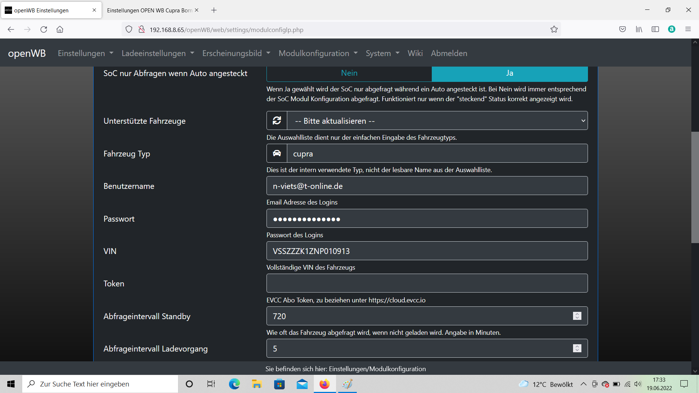Toggle the browser sidebar view icon
The width and height of the screenshot is (699, 393).
point(655,29)
